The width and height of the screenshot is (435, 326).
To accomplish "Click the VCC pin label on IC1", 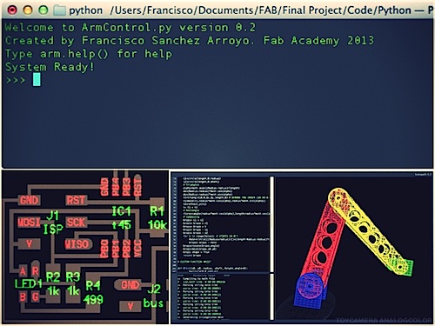I will click(x=137, y=249).
